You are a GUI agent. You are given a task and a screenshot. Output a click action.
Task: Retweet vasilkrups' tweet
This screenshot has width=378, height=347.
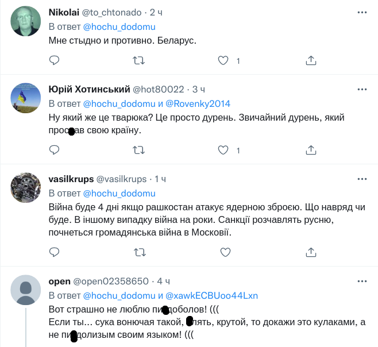(139, 252)
